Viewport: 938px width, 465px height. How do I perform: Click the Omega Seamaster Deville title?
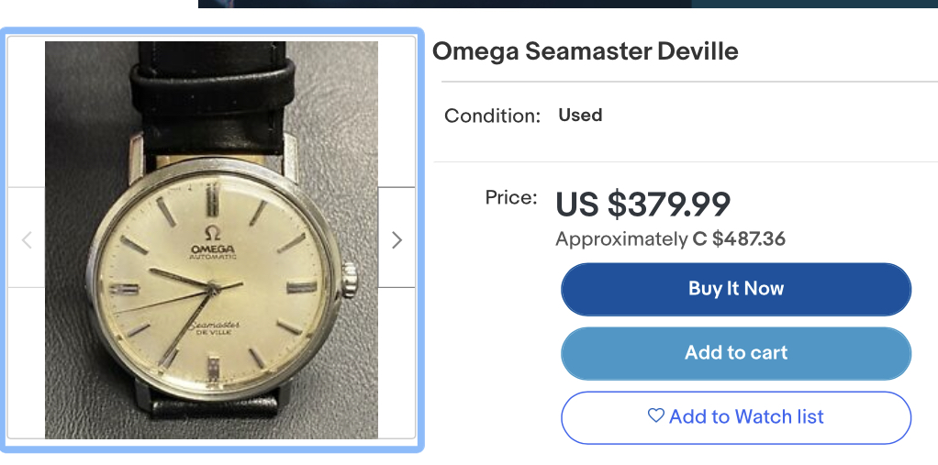[x=585, y=51]
